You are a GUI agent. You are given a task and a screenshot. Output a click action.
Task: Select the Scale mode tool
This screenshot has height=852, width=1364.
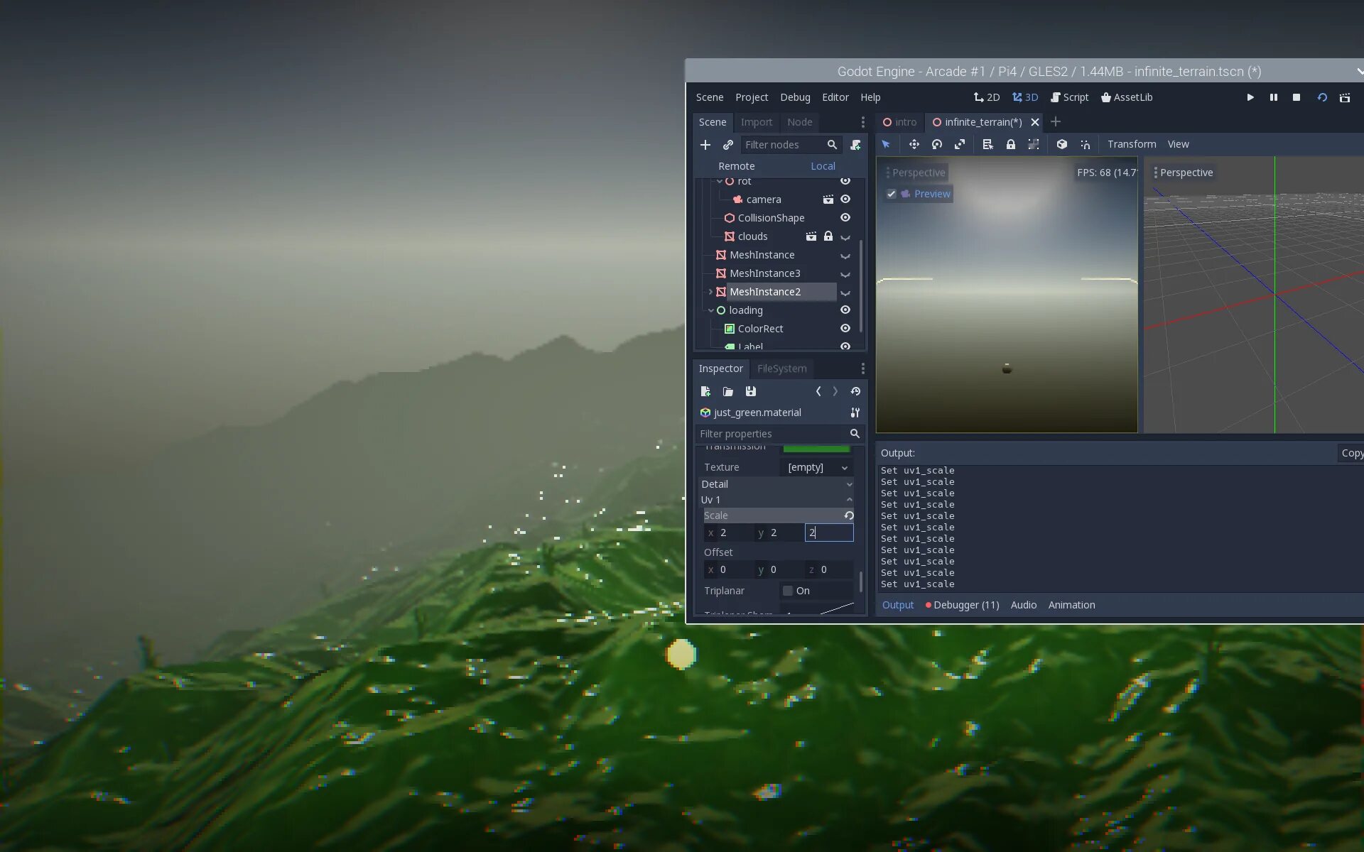[960, 144]
